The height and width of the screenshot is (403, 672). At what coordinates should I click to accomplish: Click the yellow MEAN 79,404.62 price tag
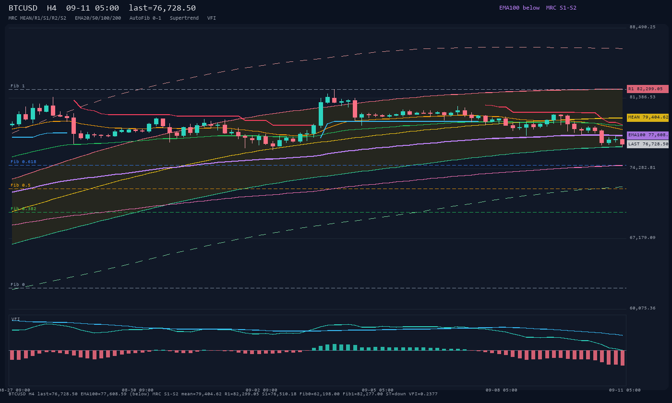pos(648,117)
